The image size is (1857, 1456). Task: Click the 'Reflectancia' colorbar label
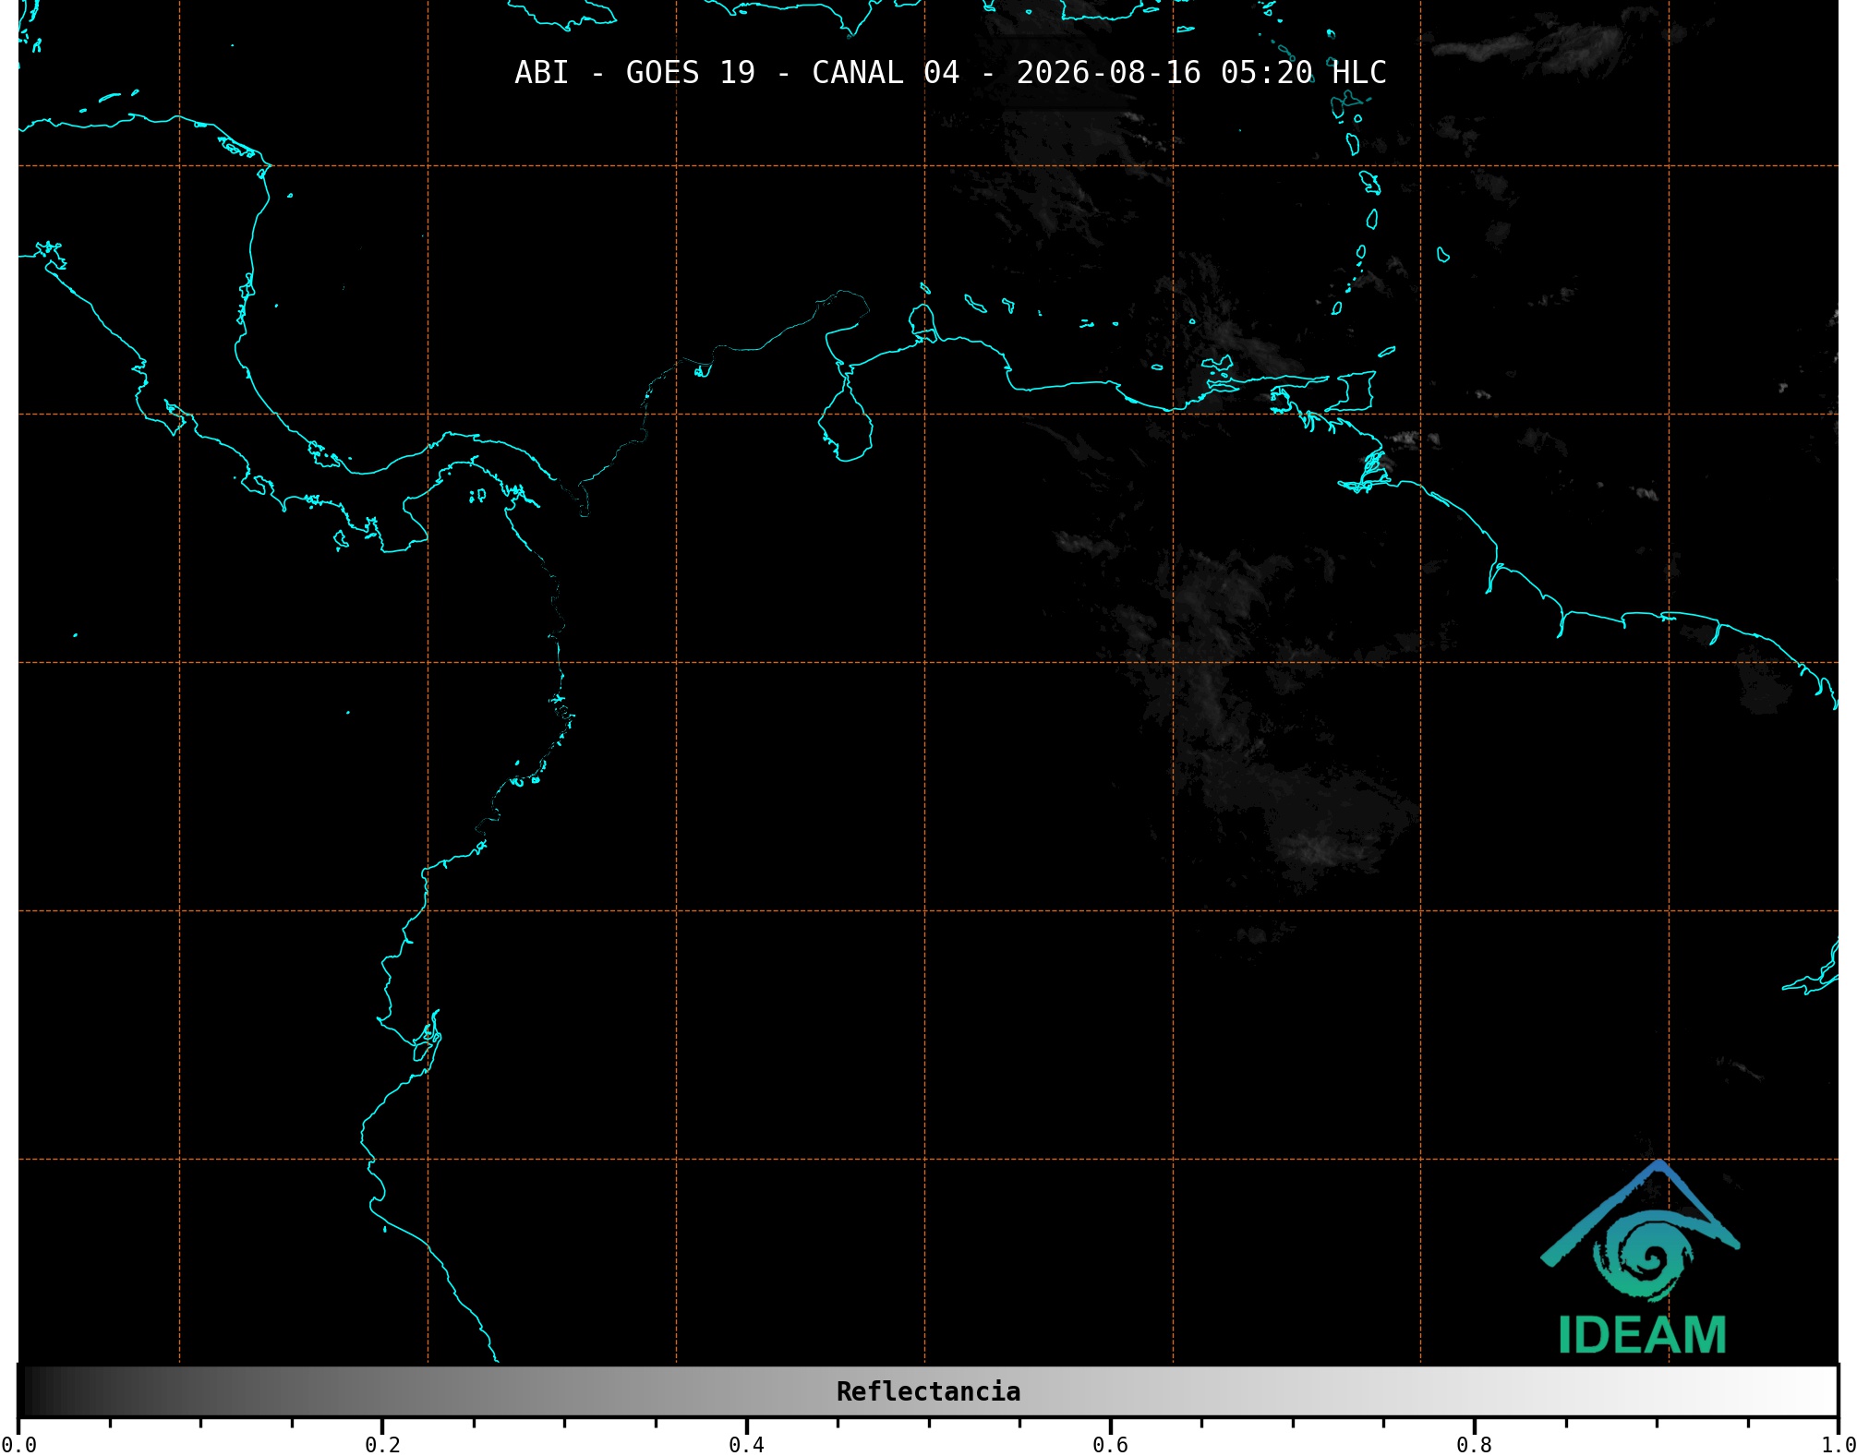(x=928, y=1391)
